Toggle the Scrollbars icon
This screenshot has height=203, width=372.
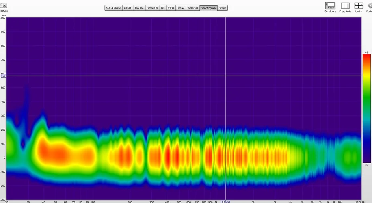tap(330, 6)
